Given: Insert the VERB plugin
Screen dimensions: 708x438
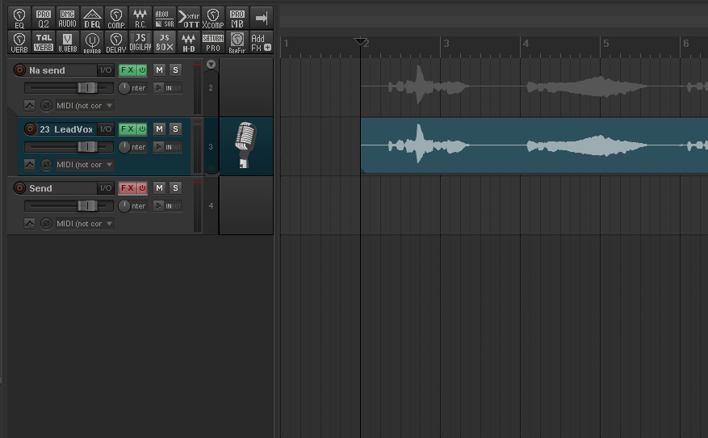Looking at the screenshot, I should 19,43.
